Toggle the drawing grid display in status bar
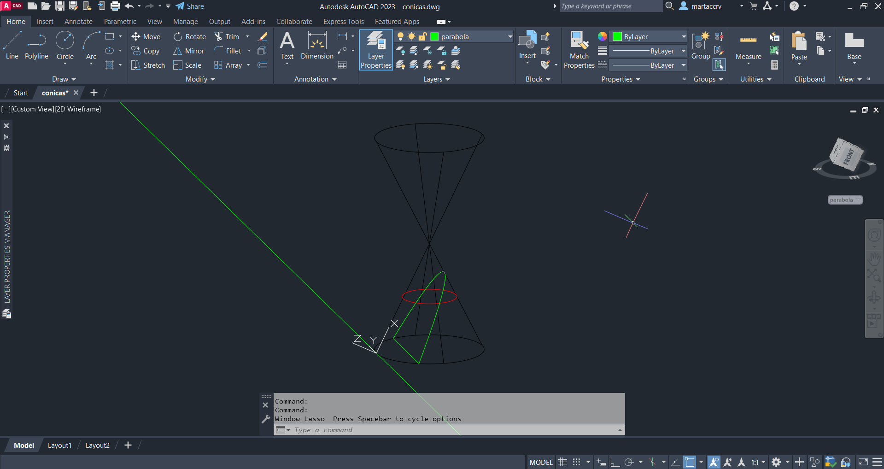Screen dimensions: 884x469 [562, 462]
